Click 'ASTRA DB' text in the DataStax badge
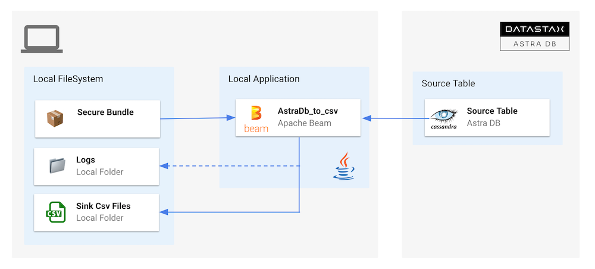The width and height of the screenshot is (595, 269). coord(535,43)
